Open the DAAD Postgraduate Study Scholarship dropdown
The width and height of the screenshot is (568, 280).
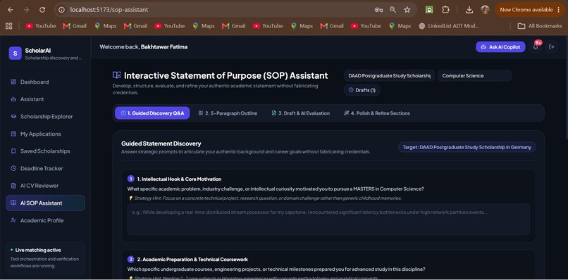click(389, 75)
